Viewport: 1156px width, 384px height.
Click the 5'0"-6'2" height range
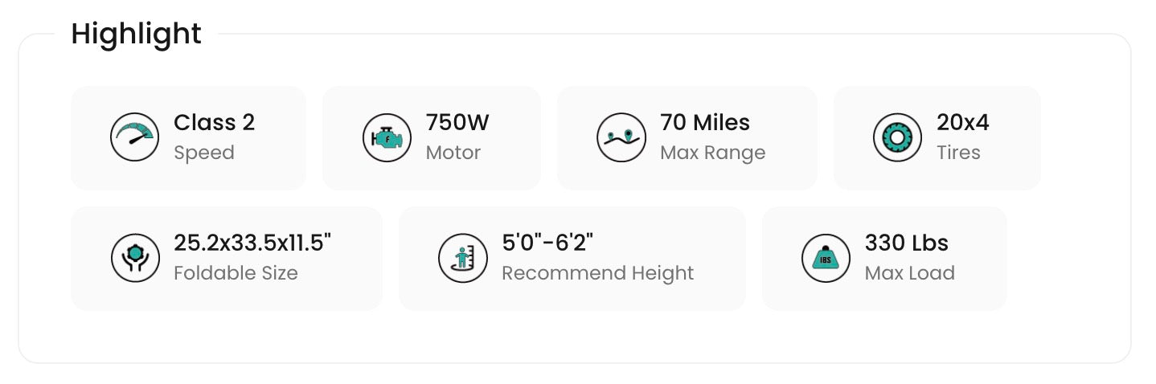click(547, 243)
